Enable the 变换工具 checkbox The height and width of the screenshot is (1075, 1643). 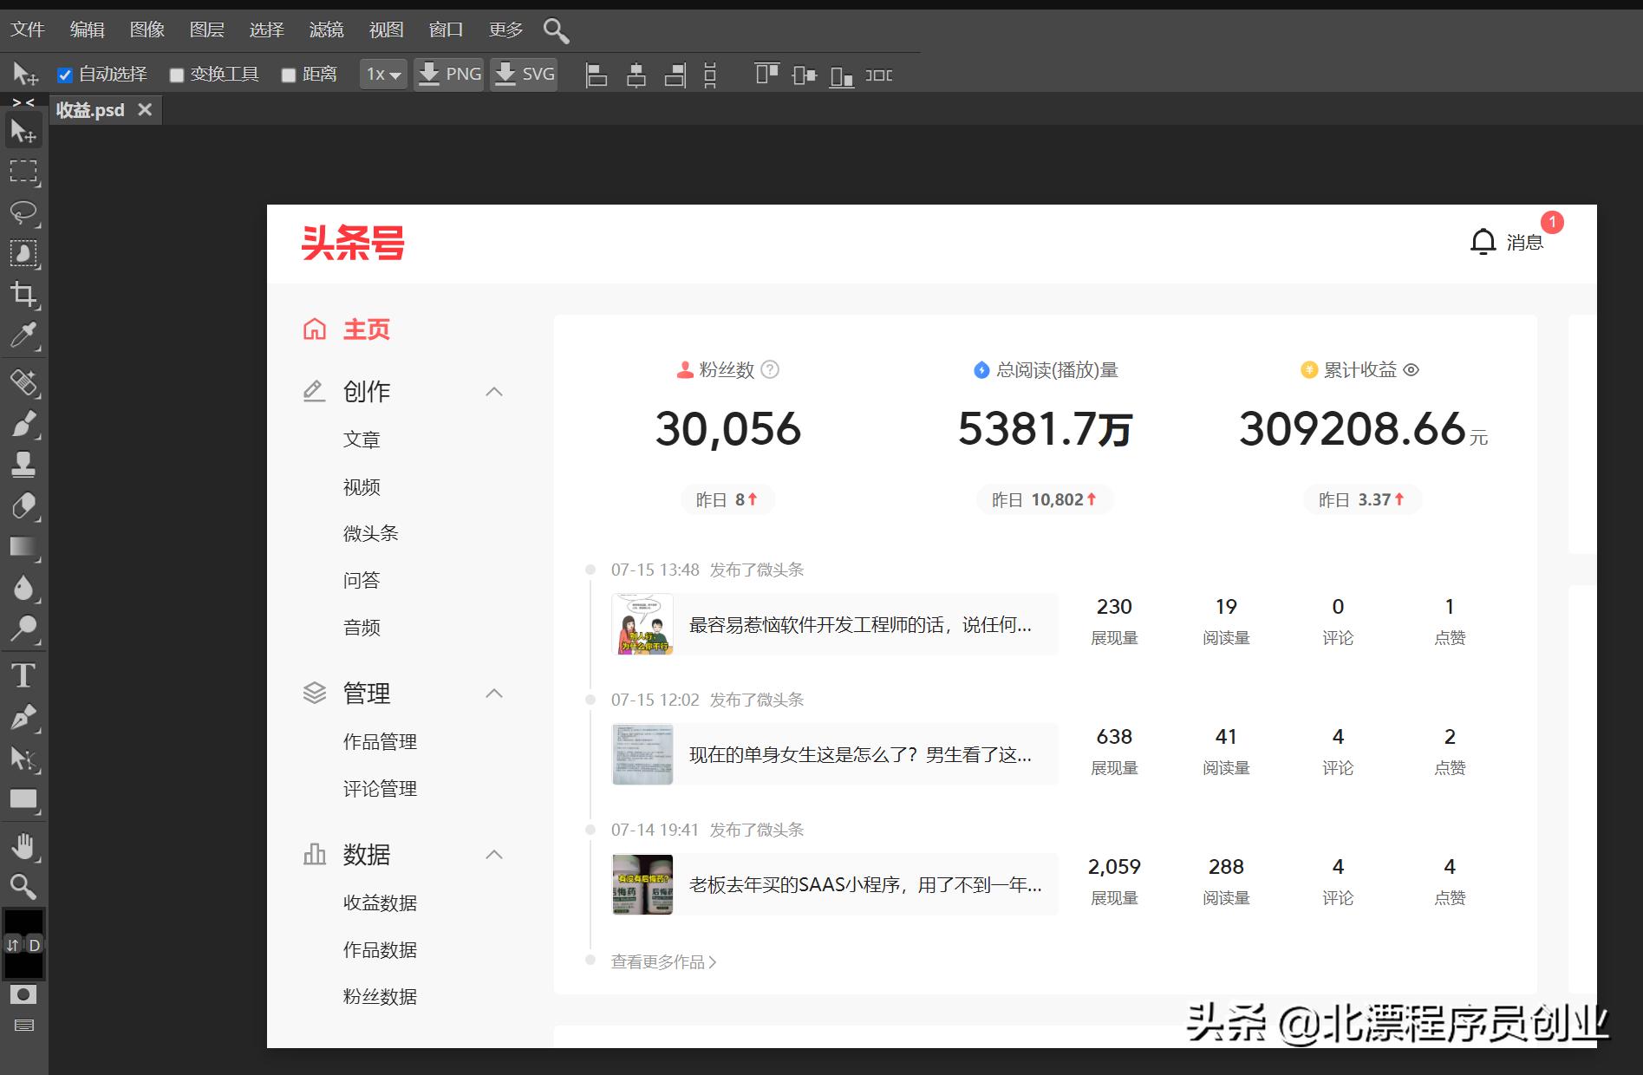pyautogui.click(x=177, y=74)
